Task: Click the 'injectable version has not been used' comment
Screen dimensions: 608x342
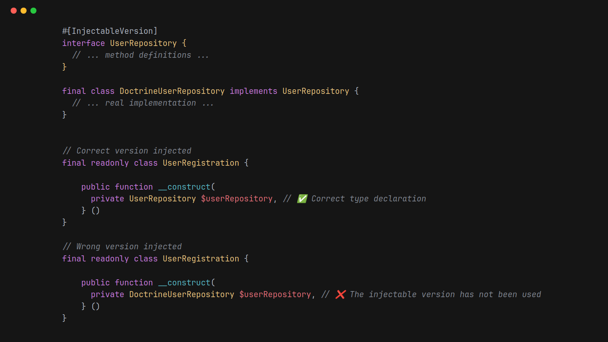Action: (x=445, y=294)
